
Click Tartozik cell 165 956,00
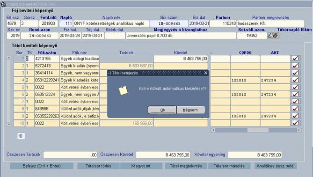pos(126,123)
